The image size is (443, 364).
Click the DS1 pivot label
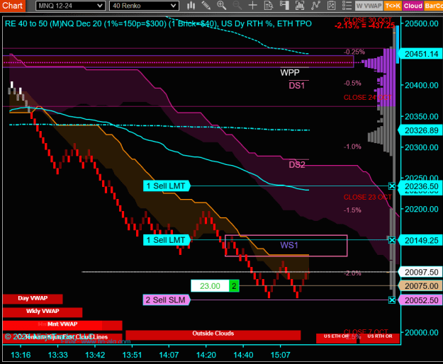(297, 86)
